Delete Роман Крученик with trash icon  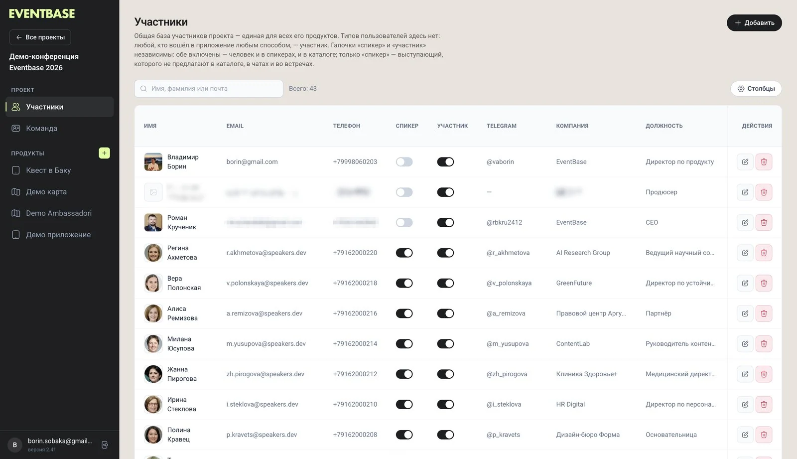pyautogui.click(x=764, y=222)
